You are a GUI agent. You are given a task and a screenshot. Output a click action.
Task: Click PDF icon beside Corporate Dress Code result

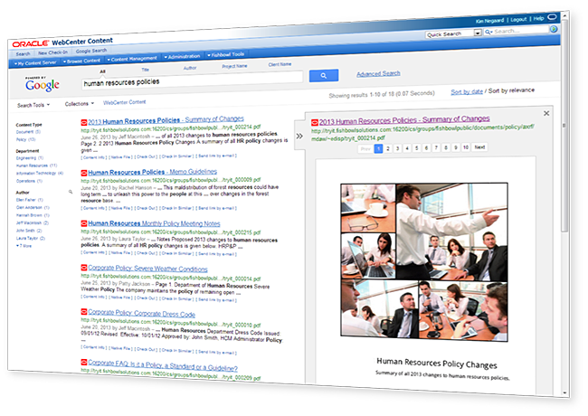[84, 312]
